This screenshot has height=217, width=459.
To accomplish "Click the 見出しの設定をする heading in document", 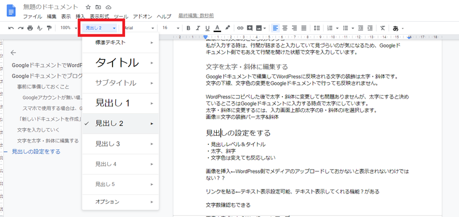I will 238,133.
